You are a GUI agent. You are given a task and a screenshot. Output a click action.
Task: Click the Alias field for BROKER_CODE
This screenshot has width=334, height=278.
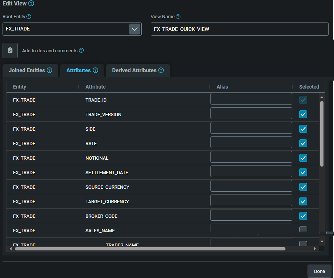(x=251, y=214)
